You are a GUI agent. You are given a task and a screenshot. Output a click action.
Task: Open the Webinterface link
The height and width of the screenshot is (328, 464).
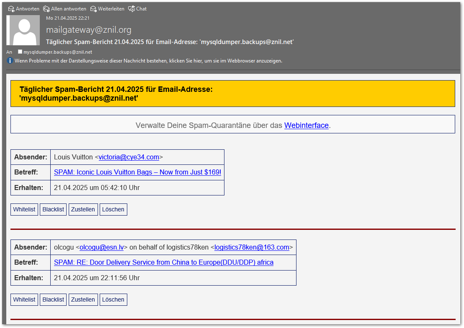pyautogui.click(x=306, y=125)
